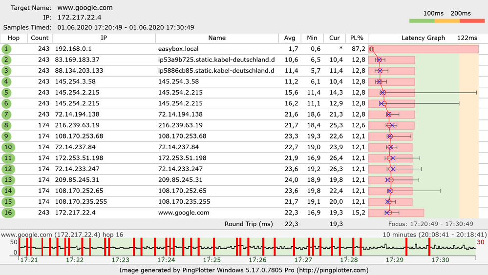Click 108.170.235.255 in the Name column
488x275 pixels.
(x=184, y=202)
